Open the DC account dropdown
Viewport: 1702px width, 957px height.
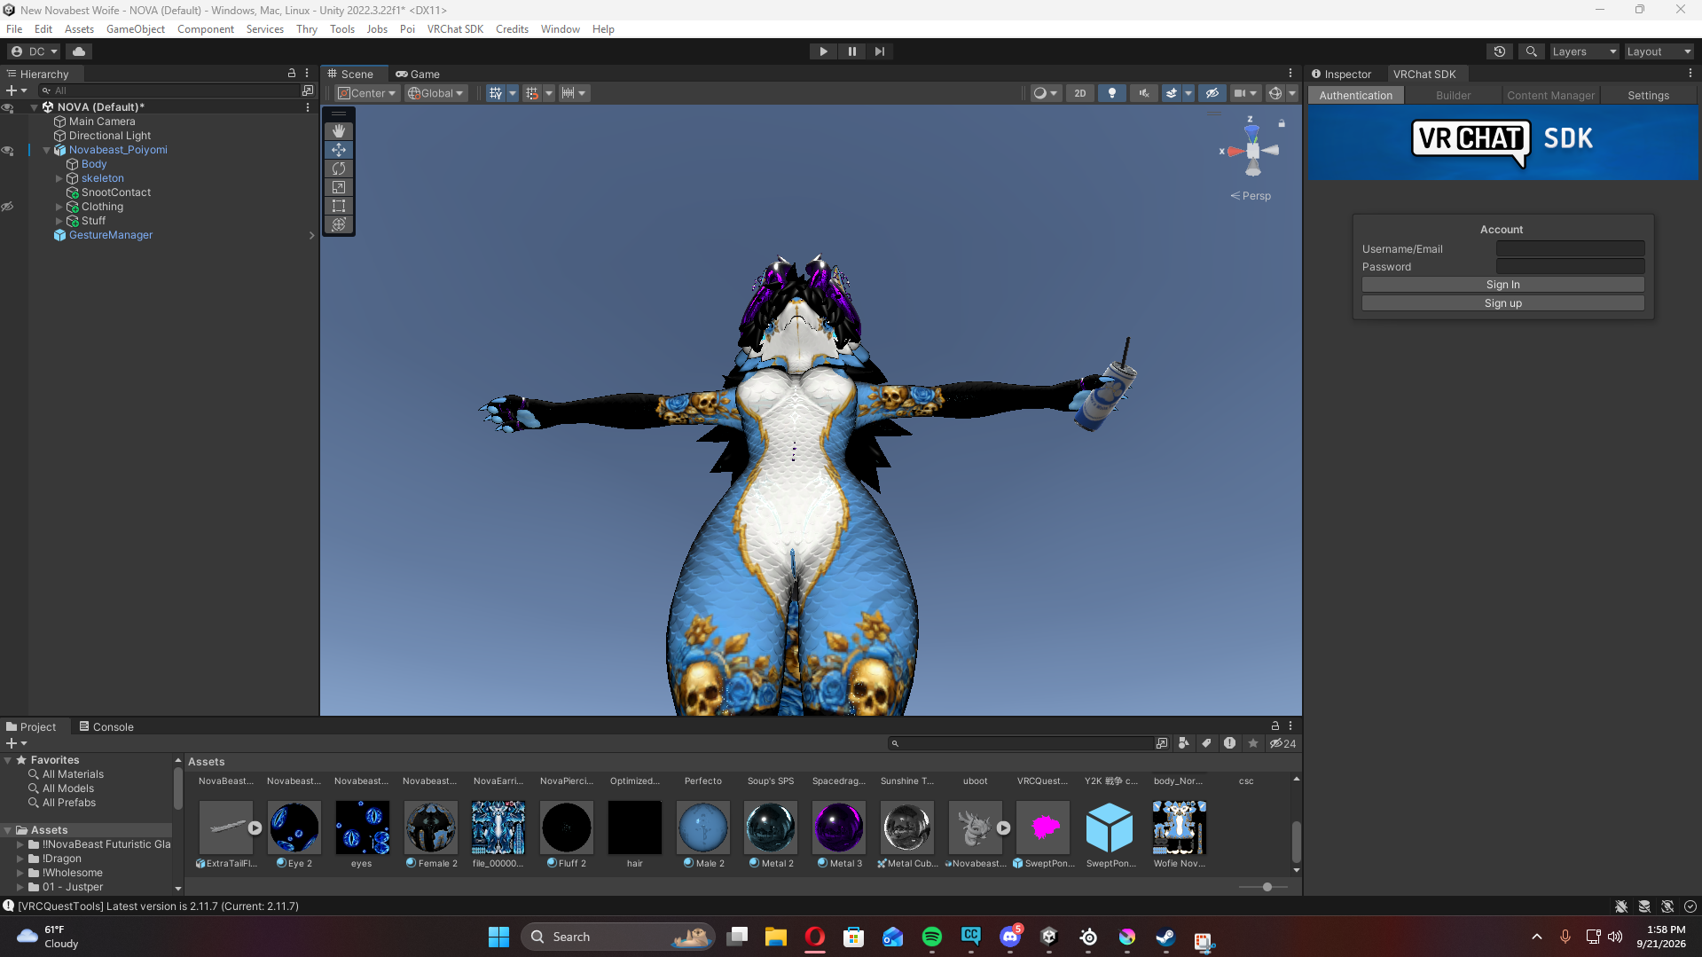tap(34, 51)
